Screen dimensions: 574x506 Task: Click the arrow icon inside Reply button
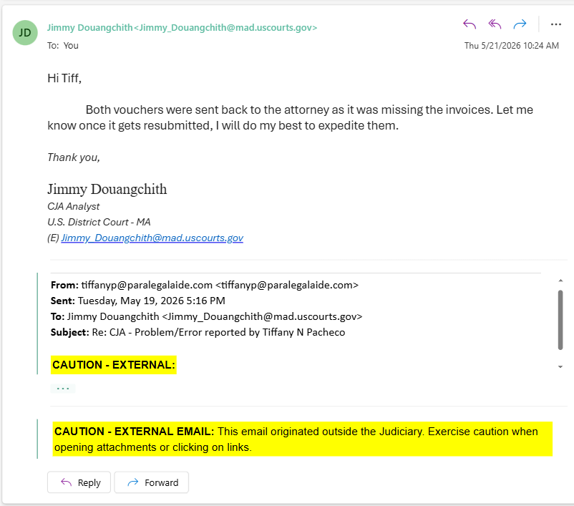67,482
